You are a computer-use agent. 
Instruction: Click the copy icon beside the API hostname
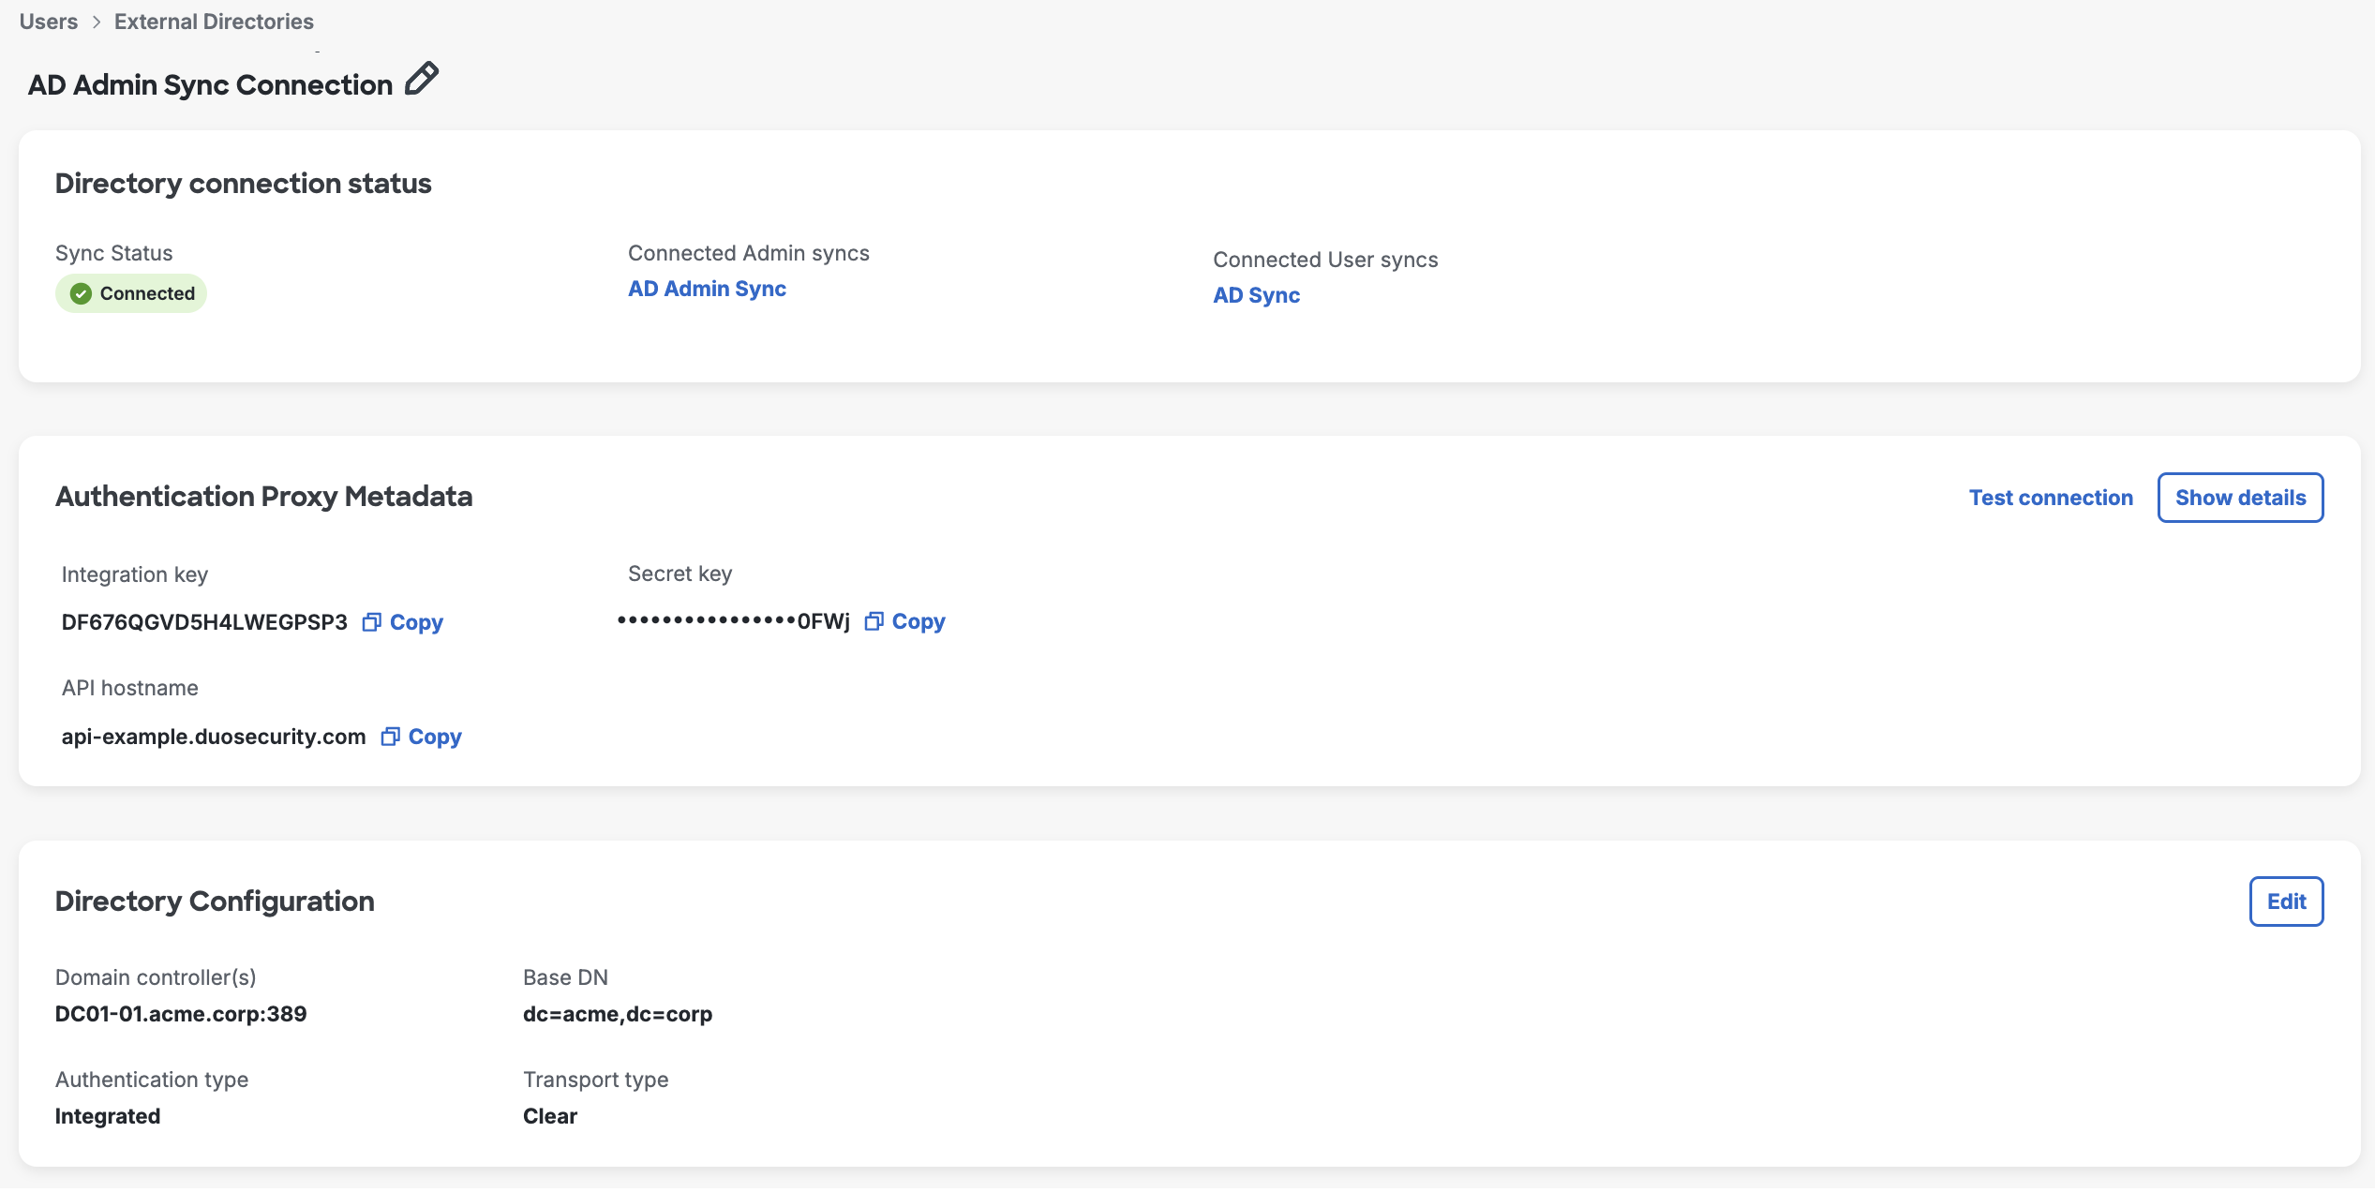[x=391, y=737]
